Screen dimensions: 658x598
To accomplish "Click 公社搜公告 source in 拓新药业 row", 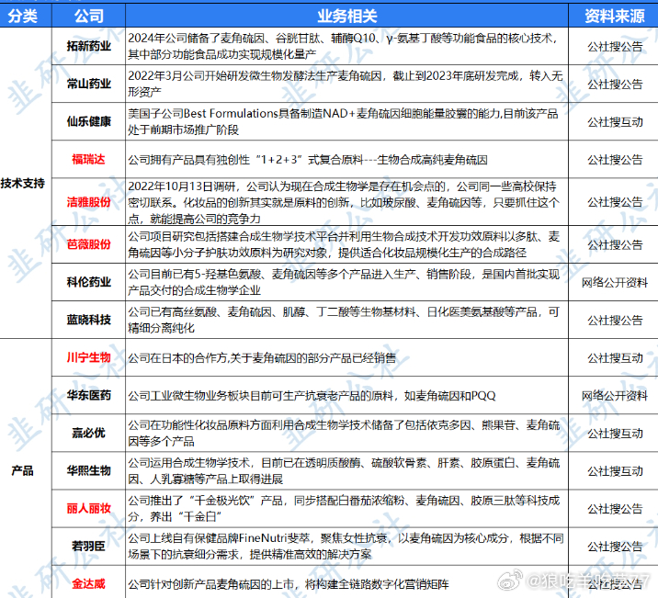I will click(615, 47).
